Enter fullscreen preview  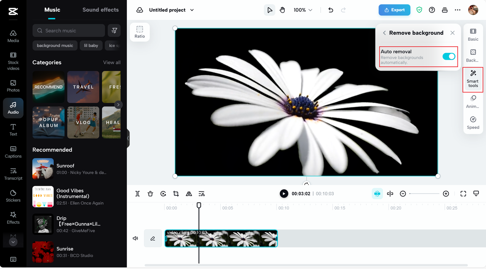click(x=463, y=194)
